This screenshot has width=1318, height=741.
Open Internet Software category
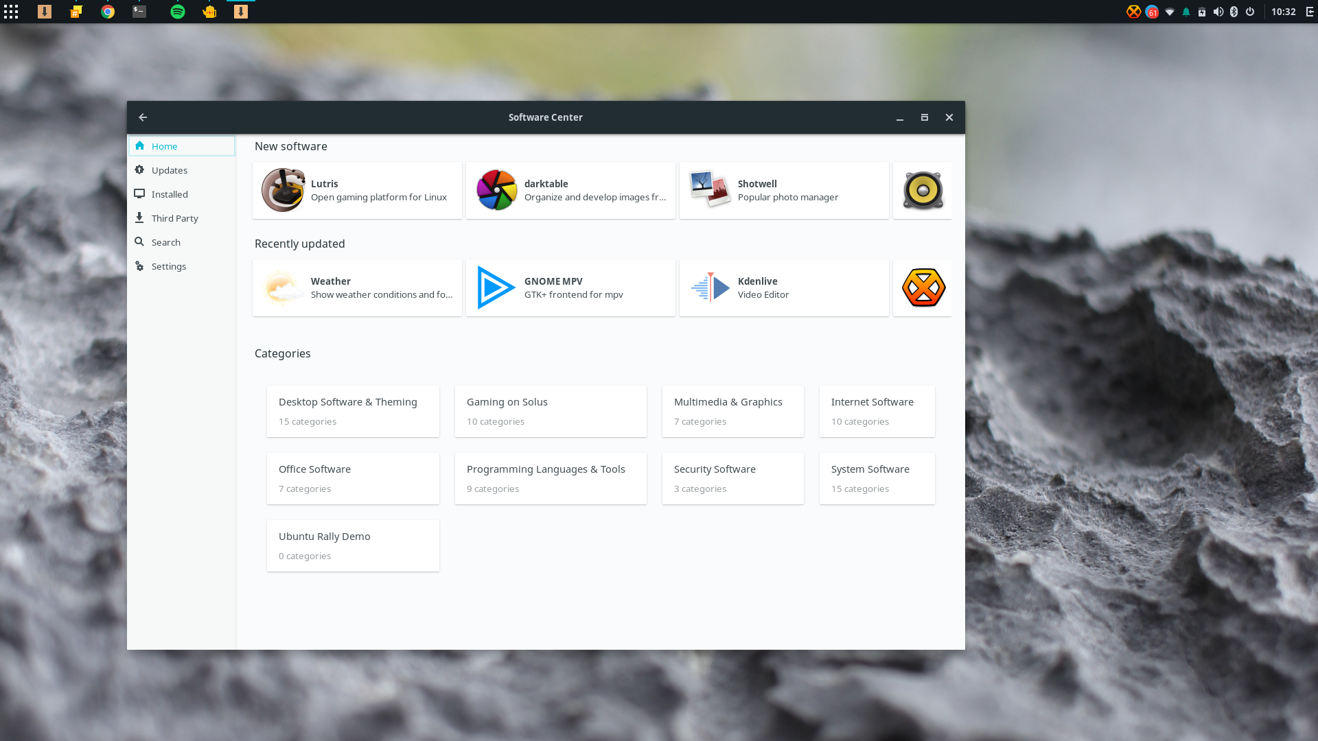[x=877, y=411]
